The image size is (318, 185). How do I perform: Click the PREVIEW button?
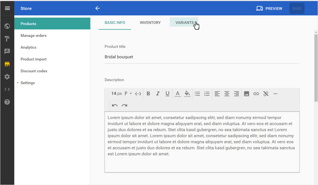[x=269, y=9]
